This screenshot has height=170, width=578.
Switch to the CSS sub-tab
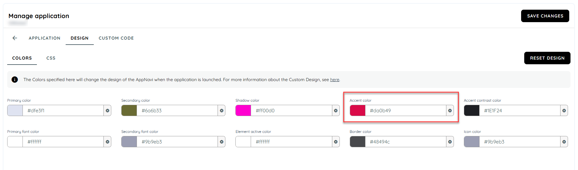coord(51,58)
